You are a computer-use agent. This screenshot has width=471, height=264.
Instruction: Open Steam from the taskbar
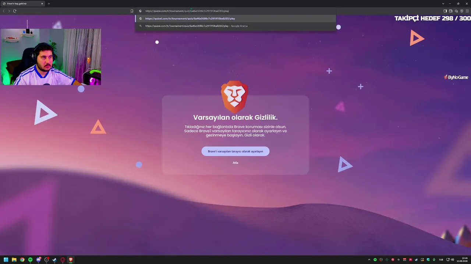pyautogui.click(x=54, y=260)
